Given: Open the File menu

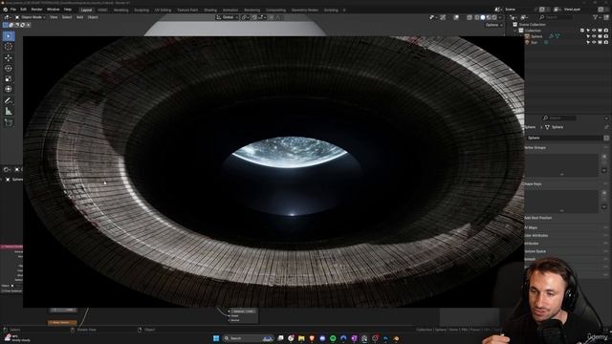Looking at the screenshot, I should point(13,10).
